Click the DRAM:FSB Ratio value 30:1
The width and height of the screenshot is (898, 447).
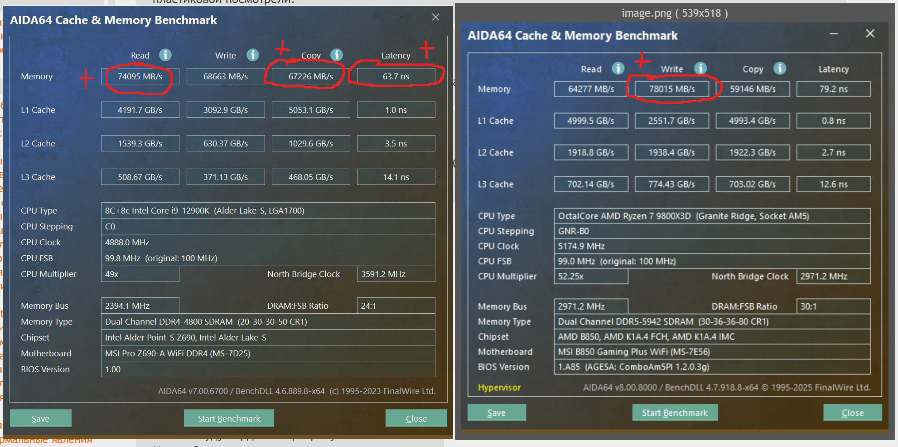tap(834, 306)
